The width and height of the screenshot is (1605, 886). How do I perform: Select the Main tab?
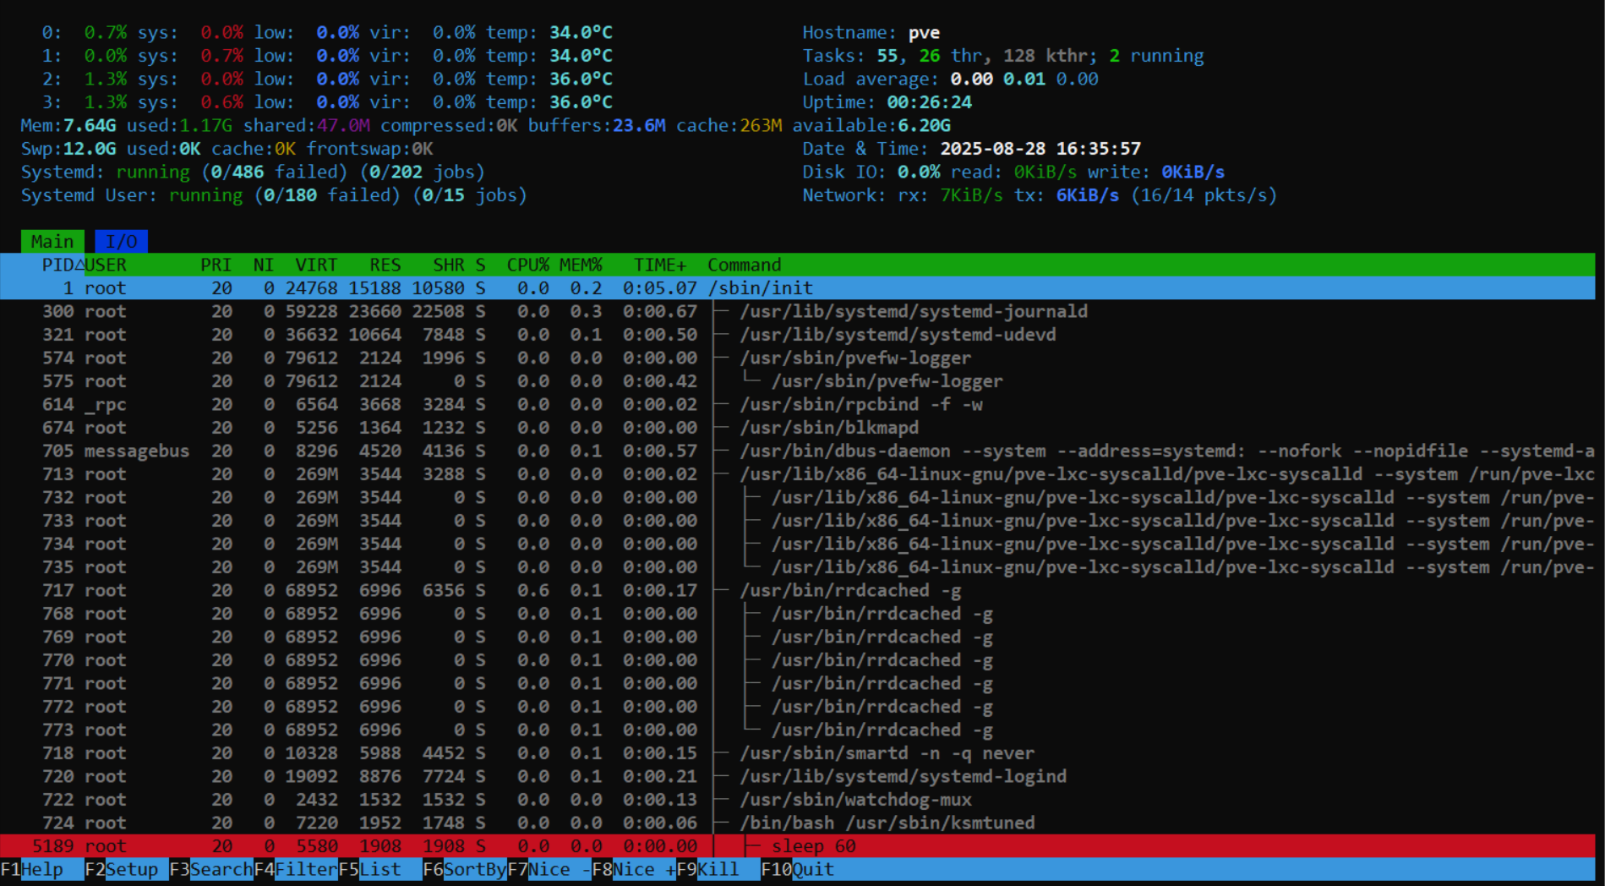point(52,241)
